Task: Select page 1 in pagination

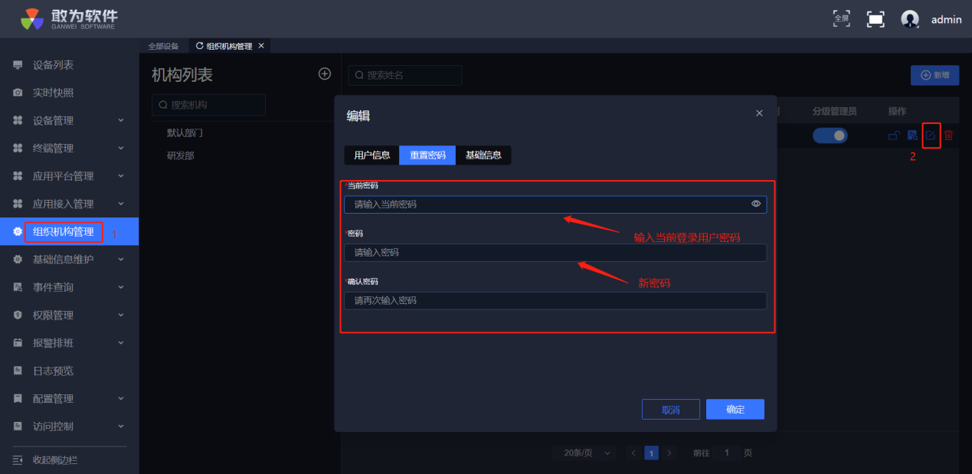Action: pos(651,453)
